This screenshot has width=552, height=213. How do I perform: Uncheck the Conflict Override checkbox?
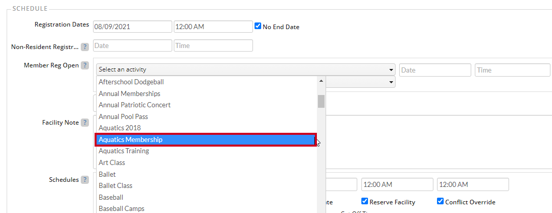pos(440,201)
